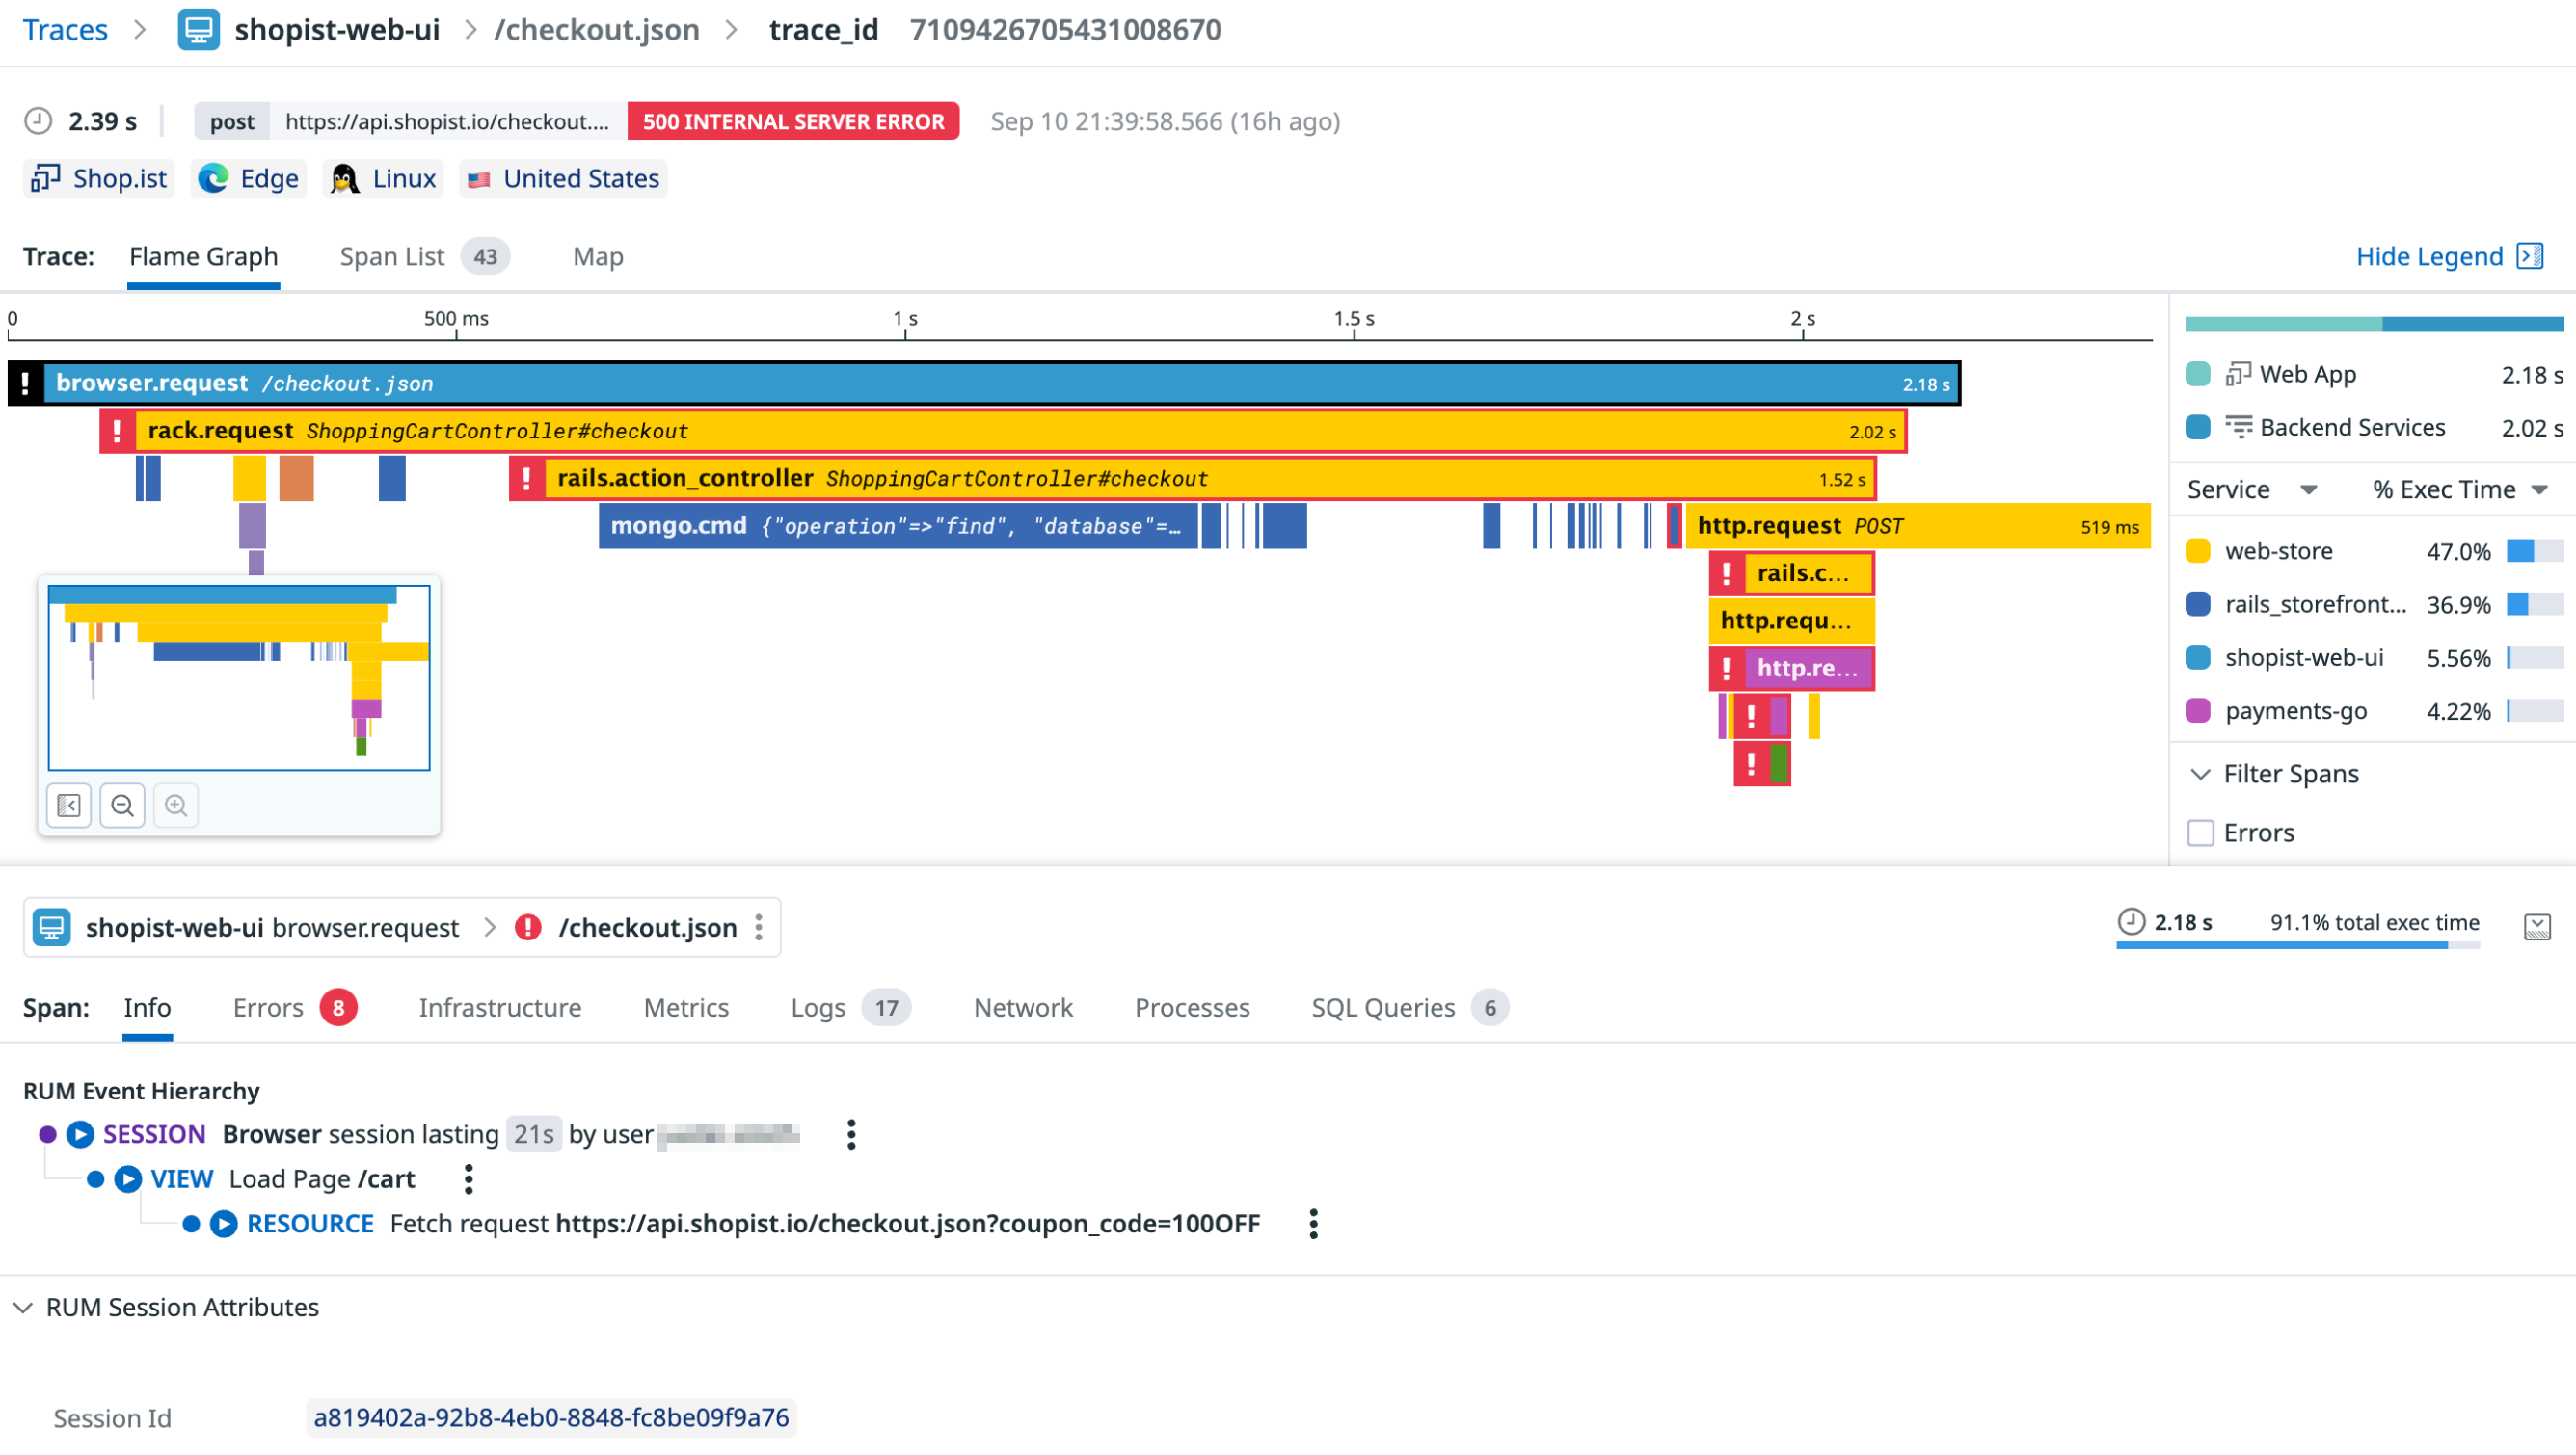Click the collapse span panel icon at right
2576x1455 pixels.
click(2537, 926)
